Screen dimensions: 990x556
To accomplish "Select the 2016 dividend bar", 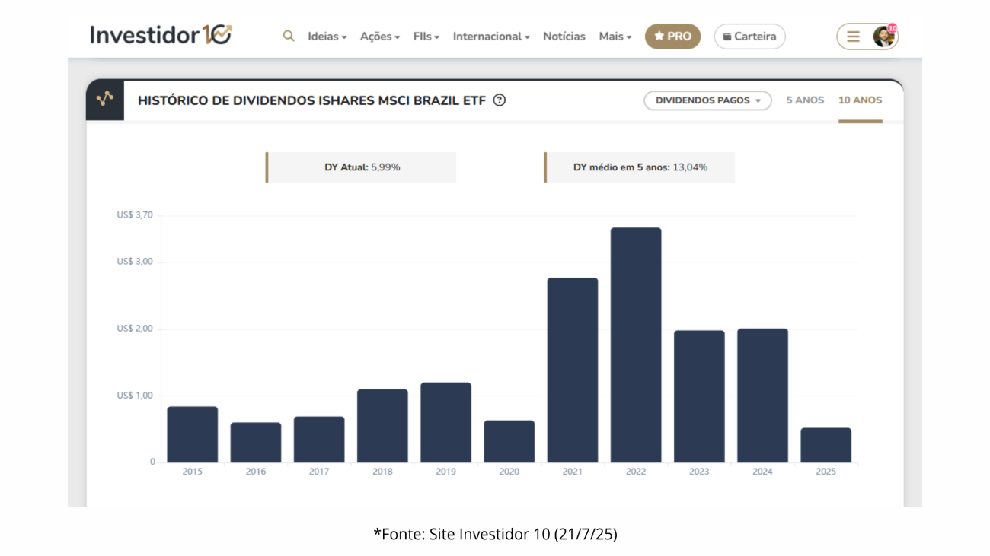I will tap(256, 443).
